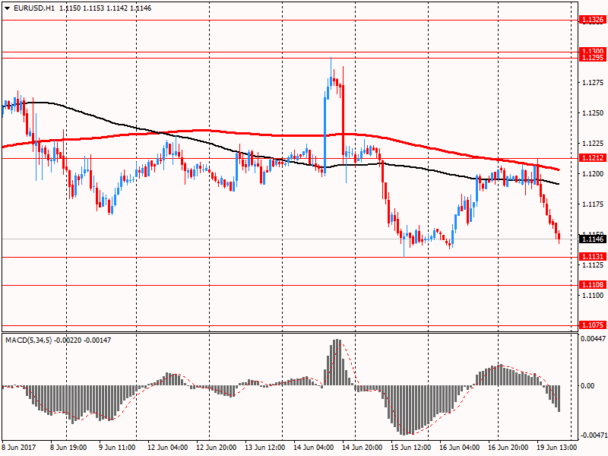608x456 pixels.
Task: Select the 1.1131 red price level label
Action: click(593, 257)
